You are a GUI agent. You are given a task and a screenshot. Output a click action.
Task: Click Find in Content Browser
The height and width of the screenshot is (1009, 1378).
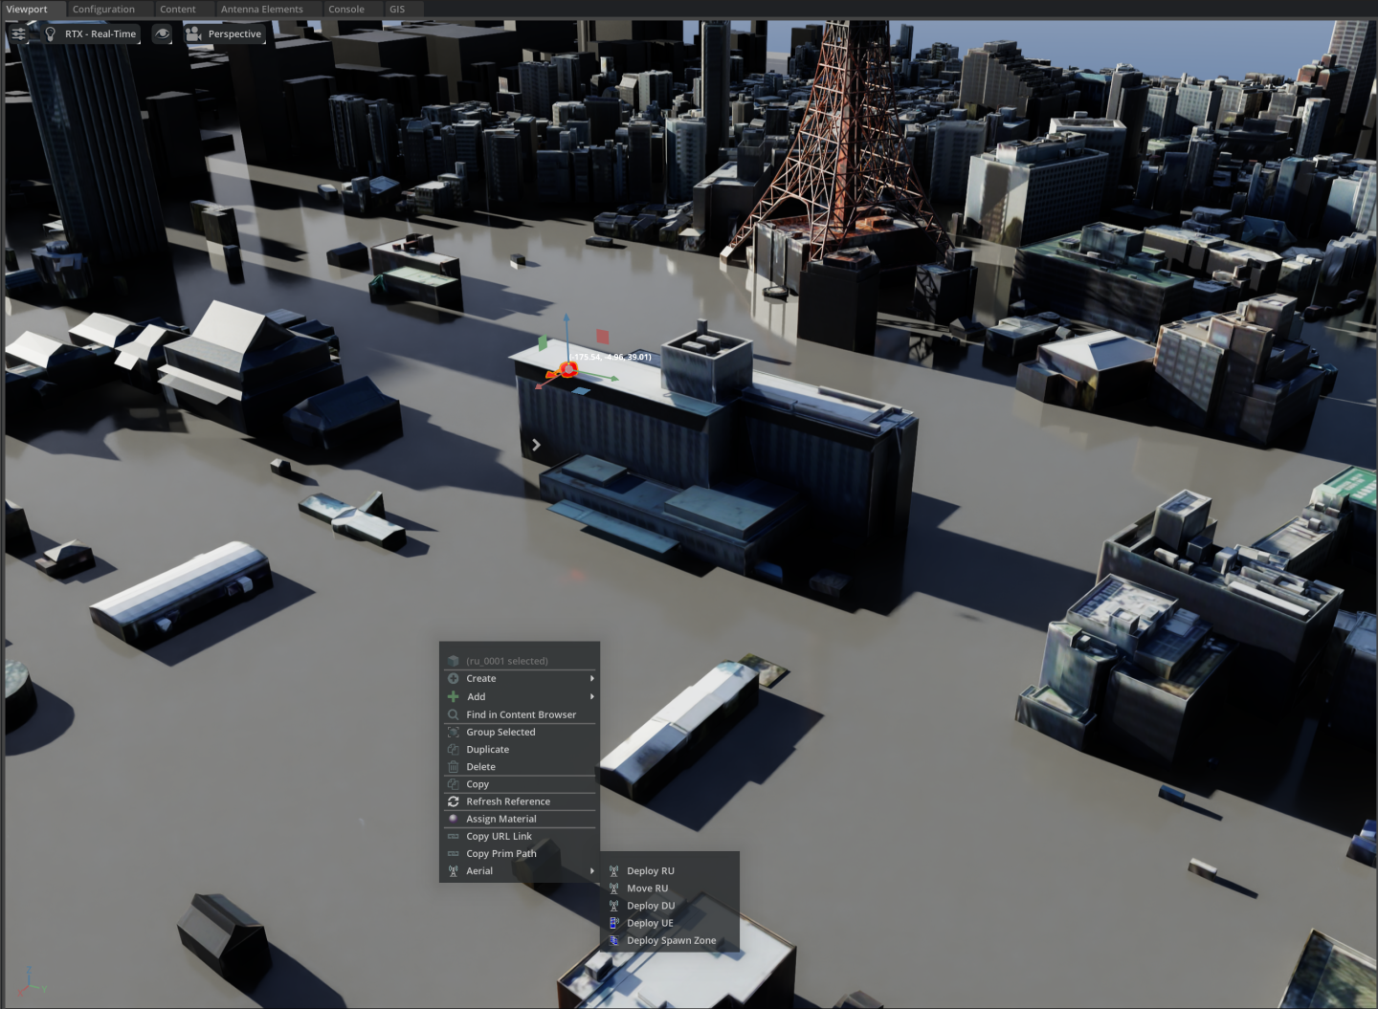tap(521, 714)
